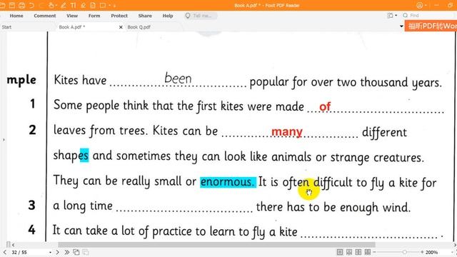Image resolution: width=457 pixels, height=257 pixels.
Task: Open the View ribbon tab
Action: (x=72, y=16)
